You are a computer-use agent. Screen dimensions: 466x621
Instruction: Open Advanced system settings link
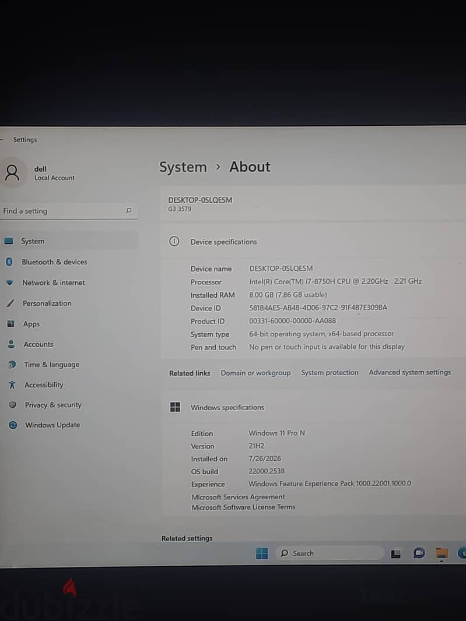pyautogui.click(x=409, y=372)
